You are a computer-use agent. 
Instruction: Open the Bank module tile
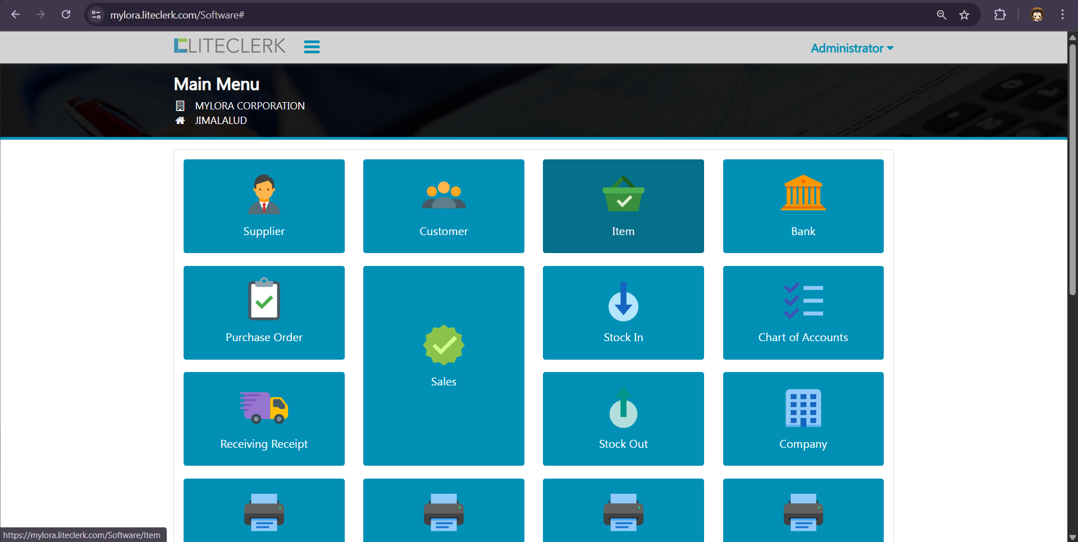[803, 206]
